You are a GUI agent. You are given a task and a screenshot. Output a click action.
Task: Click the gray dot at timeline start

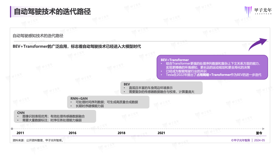coord(12,129)
